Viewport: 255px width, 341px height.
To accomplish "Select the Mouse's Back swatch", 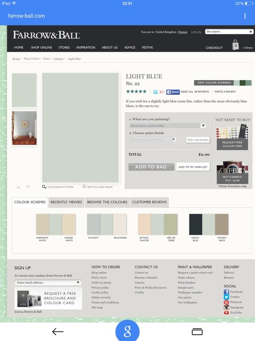I will pos(222,224).
